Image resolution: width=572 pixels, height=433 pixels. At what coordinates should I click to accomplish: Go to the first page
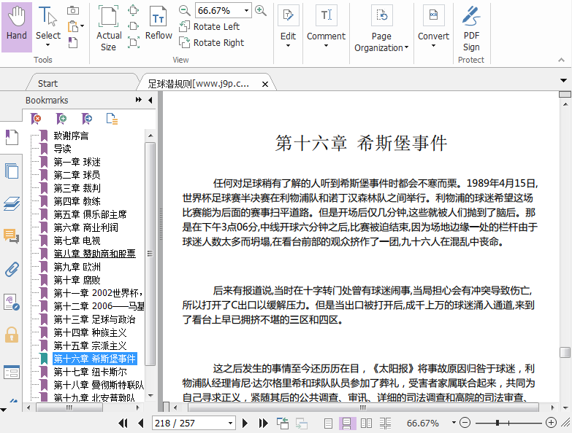[x=123, y=423]
